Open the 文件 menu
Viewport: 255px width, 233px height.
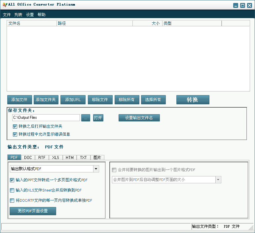(7, 15)
